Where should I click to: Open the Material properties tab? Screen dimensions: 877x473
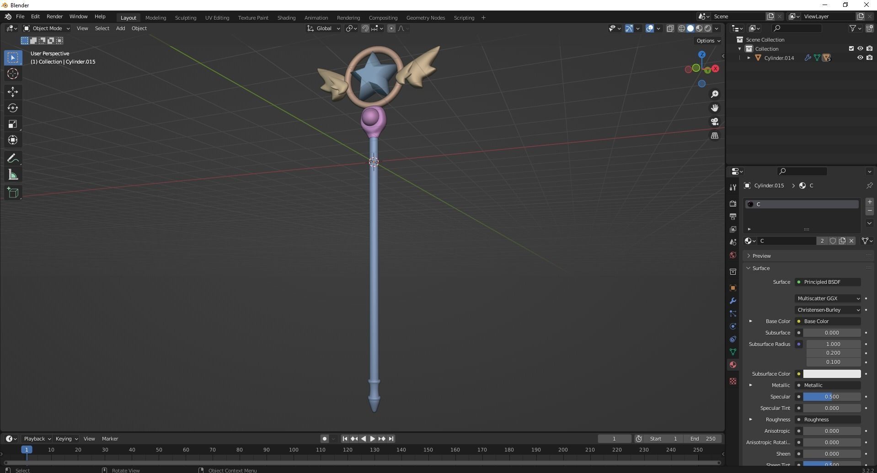(733, 365)
